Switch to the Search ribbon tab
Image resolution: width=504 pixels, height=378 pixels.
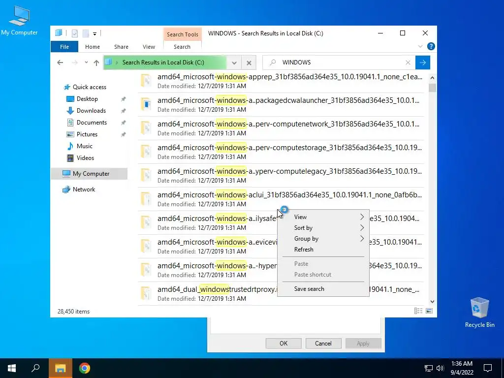pos(182,47)
